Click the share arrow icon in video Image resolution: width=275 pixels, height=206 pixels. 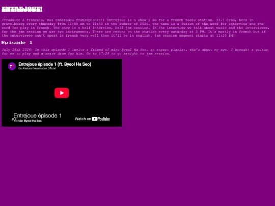pos(14,120)
